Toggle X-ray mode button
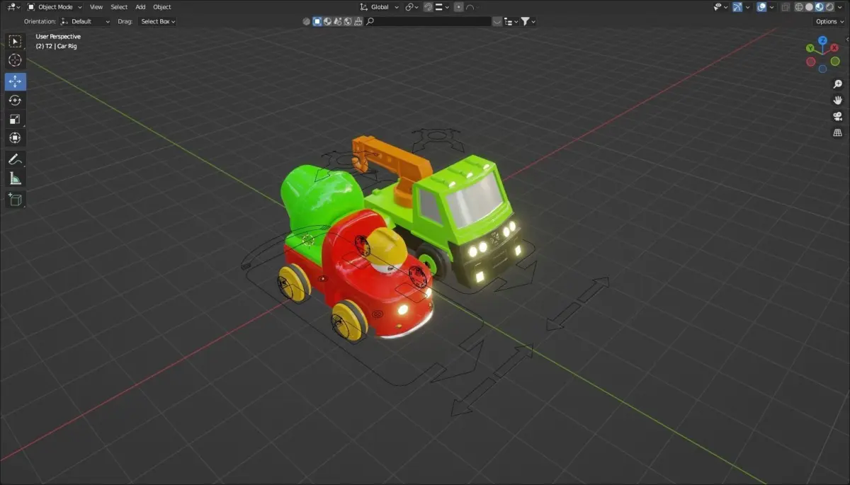This screenshot has height=485, width=850. (x=786, y=7)
